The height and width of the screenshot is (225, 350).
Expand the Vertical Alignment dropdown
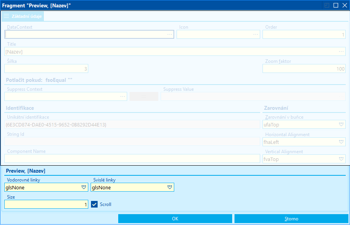341,159
